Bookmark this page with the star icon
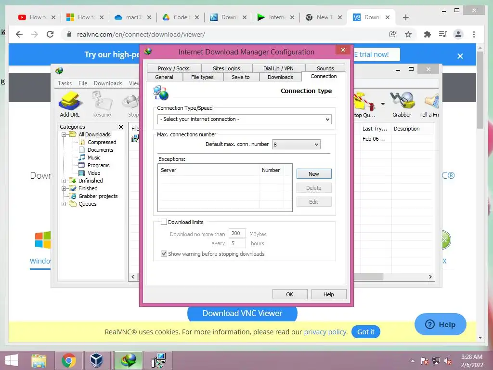This screenshot has height=370, width=493. 408,34
